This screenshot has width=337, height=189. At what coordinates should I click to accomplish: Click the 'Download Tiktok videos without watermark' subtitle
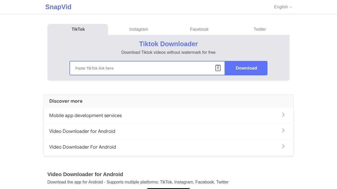[x=168, y=52]
